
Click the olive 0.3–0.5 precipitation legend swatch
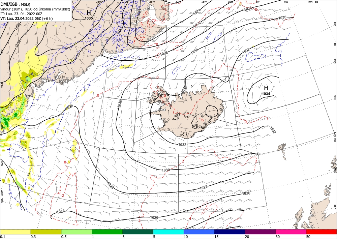pos(46,232)
